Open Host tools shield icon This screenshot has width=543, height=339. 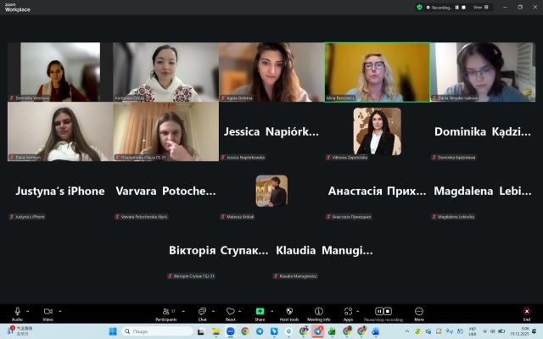(x=288, y=311)
